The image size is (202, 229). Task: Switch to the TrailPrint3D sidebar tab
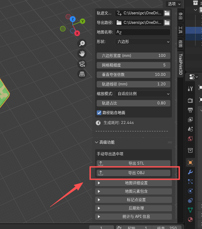(x=180, y=64)
